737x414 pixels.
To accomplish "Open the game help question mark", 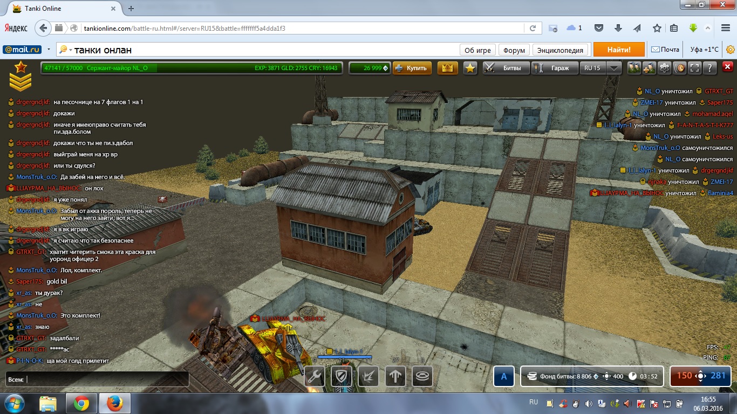I will coord(710,68).
